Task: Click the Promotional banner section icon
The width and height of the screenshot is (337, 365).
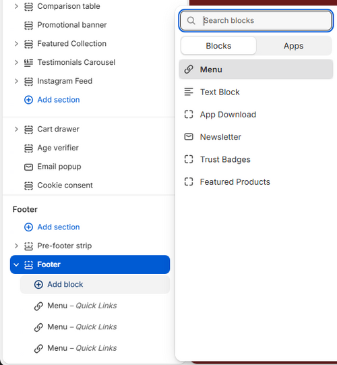Action: (28, 25)
